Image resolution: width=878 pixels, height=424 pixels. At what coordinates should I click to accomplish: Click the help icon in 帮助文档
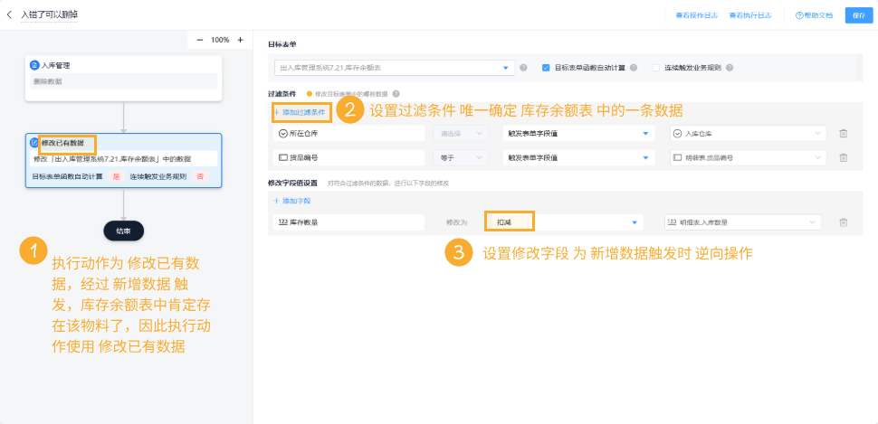(799, 15)
